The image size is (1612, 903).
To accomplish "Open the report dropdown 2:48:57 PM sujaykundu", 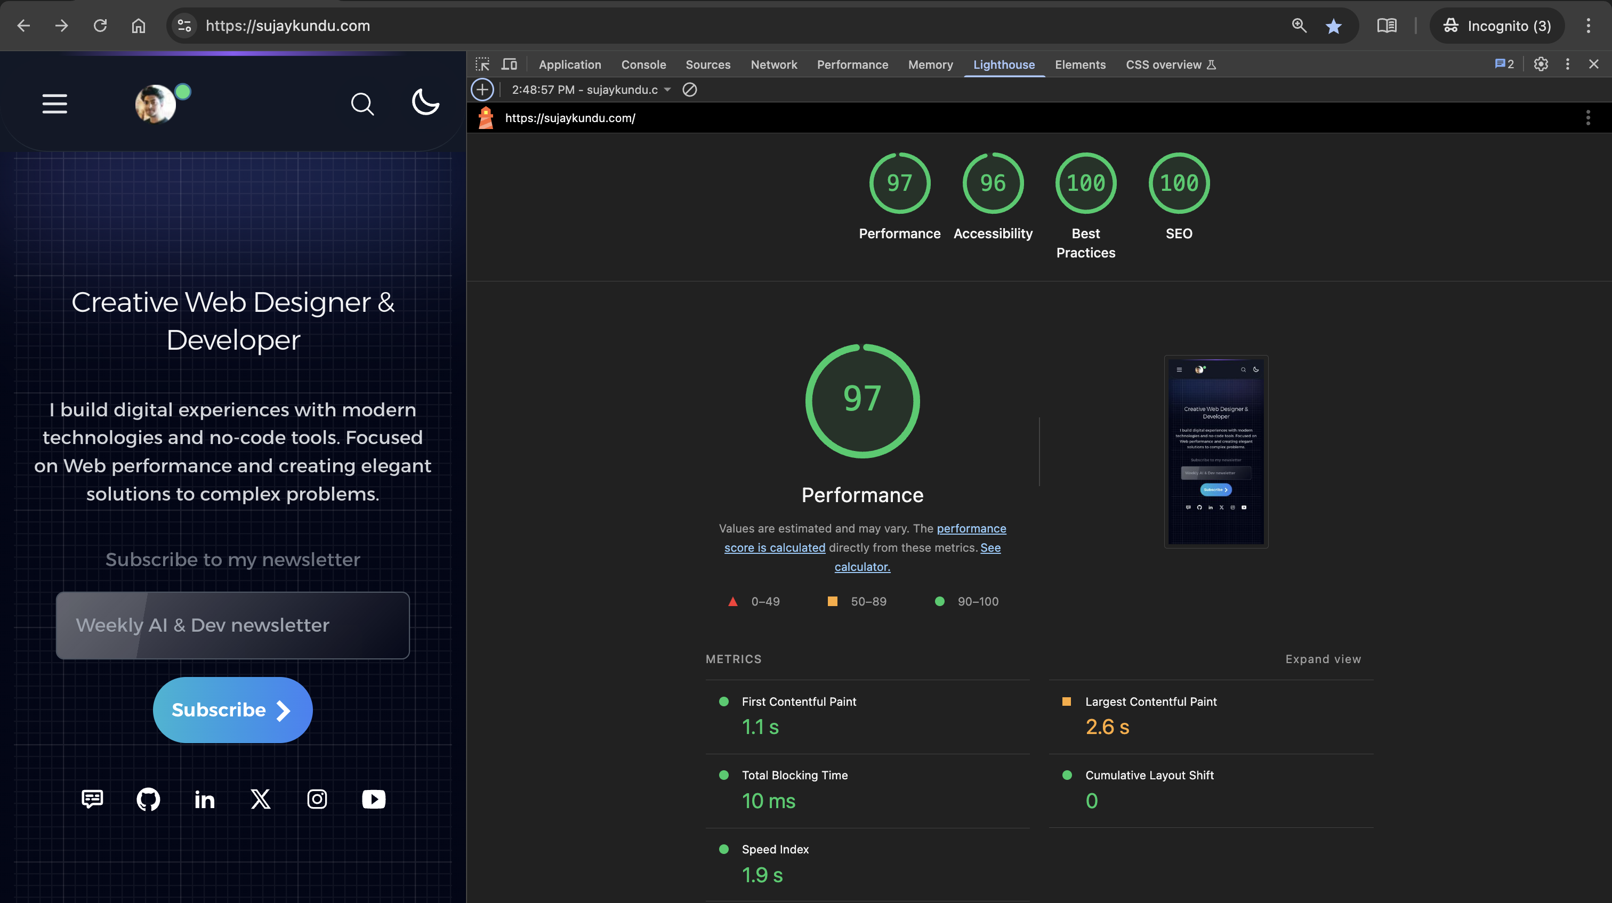I will click(591, 90).
